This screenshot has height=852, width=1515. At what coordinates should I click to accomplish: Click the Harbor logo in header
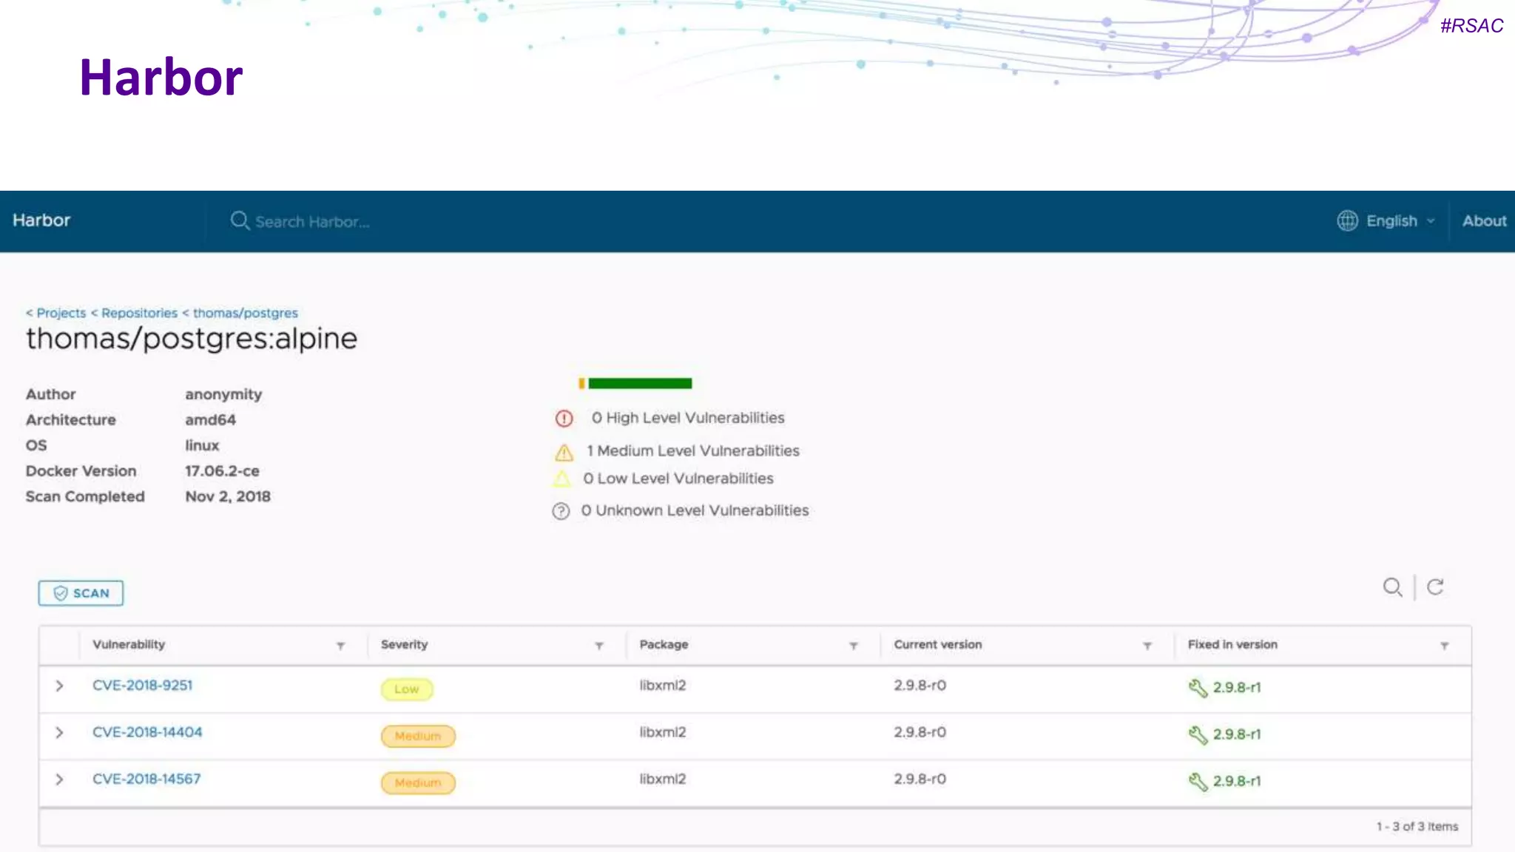[x=41, y=220]
